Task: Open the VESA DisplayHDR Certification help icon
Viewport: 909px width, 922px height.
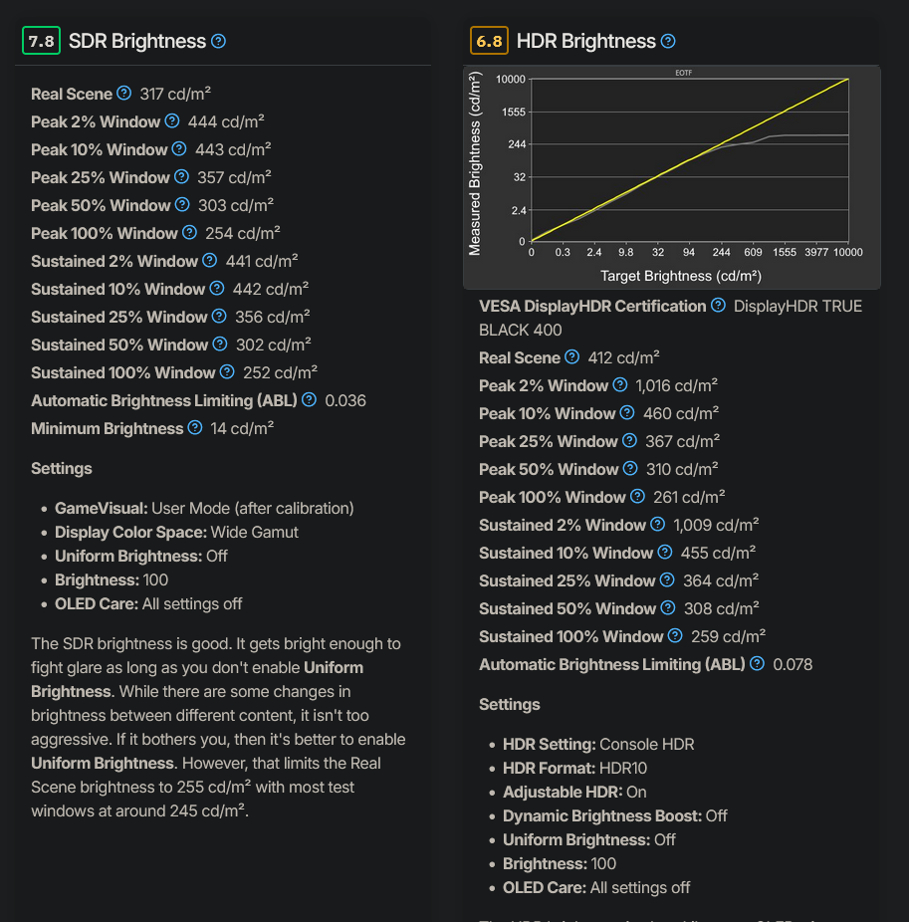Action: click(719, 306)
